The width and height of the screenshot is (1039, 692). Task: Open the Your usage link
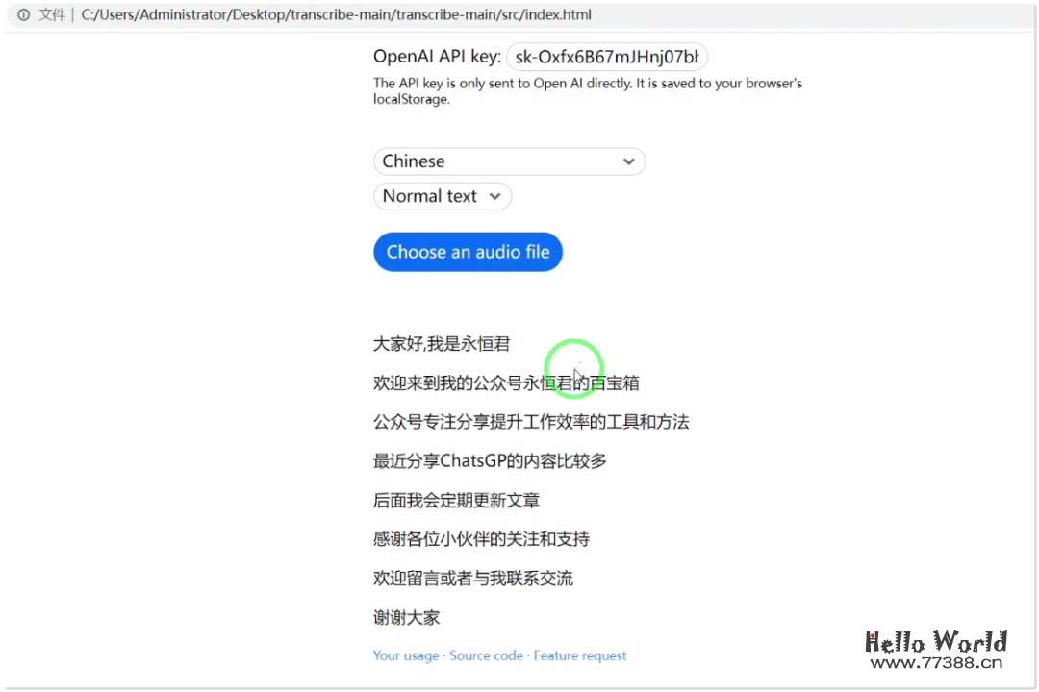[x=406, y=655]
